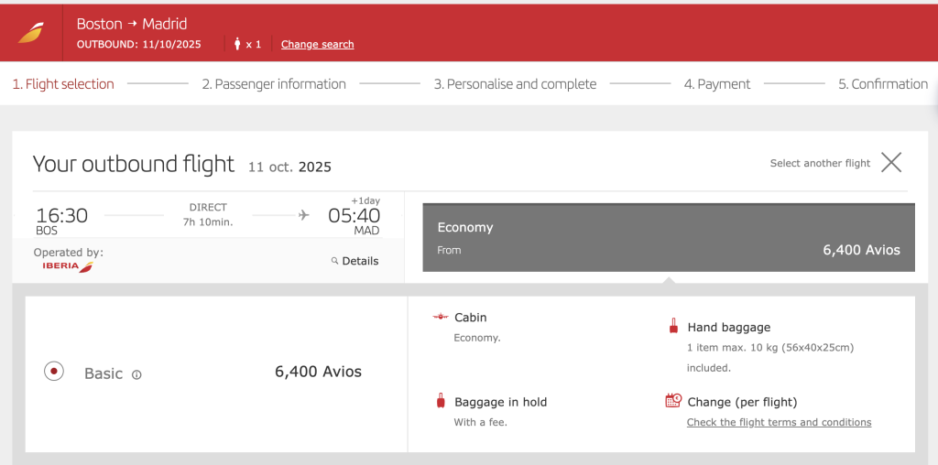Select the Basic fare radio button
The image size is (938, 465).
[x=54, y=372]
